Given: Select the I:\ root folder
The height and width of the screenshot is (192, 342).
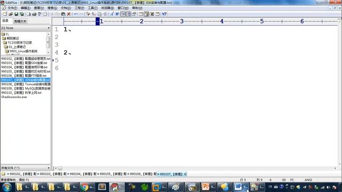Looking at the screenshot, I should [x=5, y=34].
